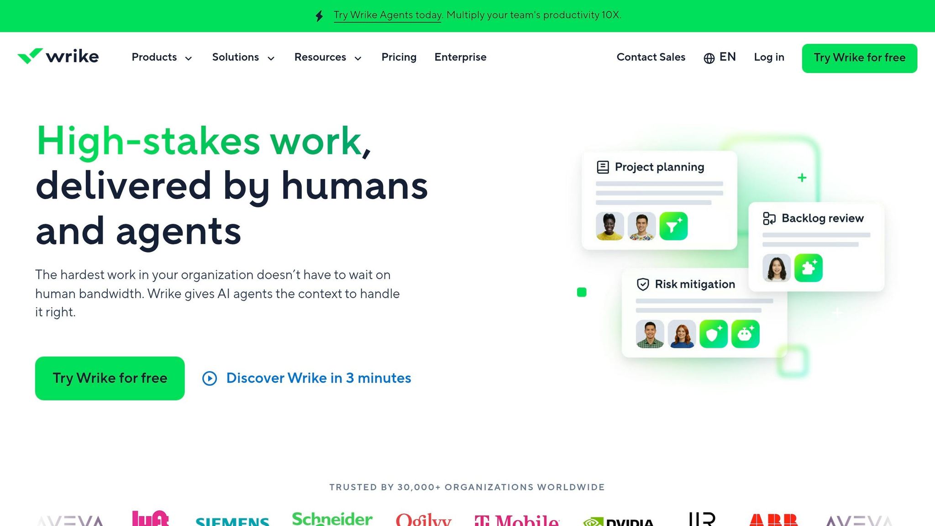Viewport: 935px width, 526px height.
Task: Click the Backlog review icon
Action: (769, 218)
